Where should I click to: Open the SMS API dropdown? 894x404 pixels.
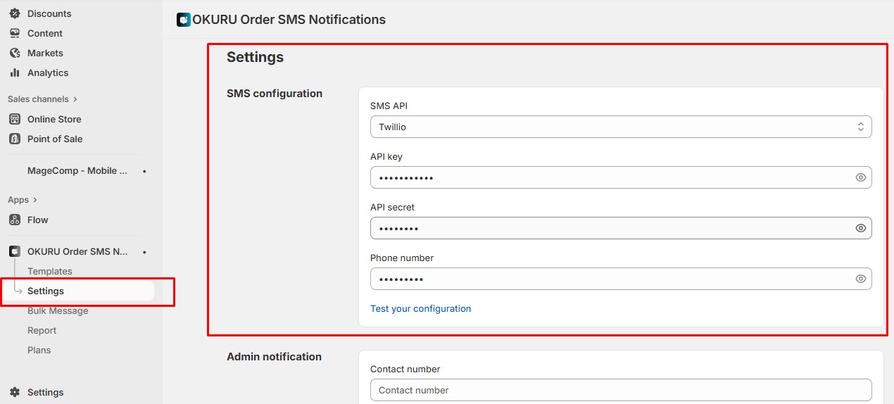(x=620, y=127)
